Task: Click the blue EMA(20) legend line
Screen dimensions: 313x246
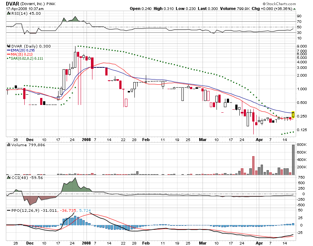Action: click(8, 50)
